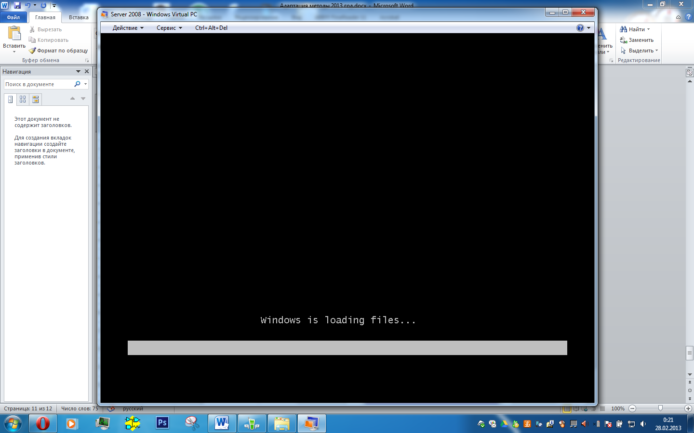Click the Word help question mark icon
The image size is (694, 433).
point(688,17)
